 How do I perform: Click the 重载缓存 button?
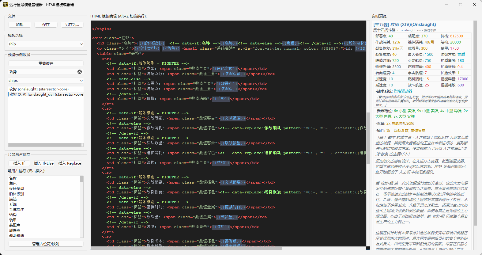[x=46, y=63]
